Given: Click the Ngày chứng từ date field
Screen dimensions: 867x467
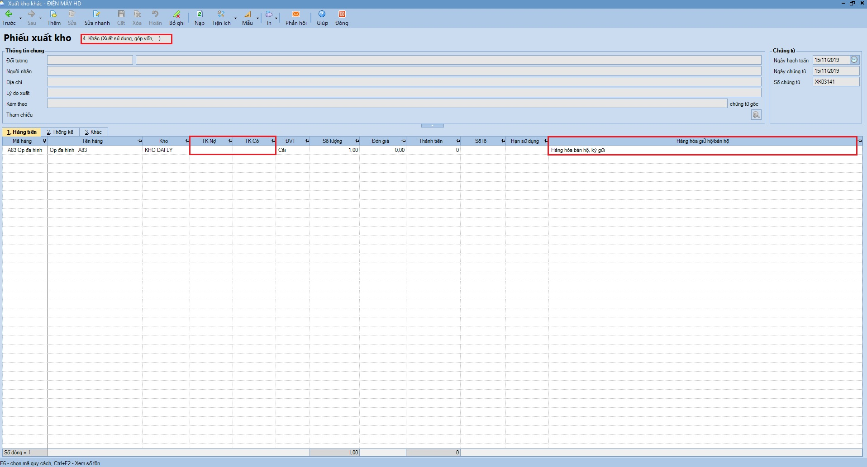Looking at the screenshot, I should click(x=836, y=71).
